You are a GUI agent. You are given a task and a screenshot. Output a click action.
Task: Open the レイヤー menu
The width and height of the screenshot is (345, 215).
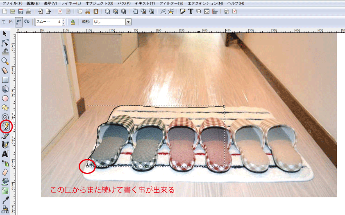pos(71,3)
